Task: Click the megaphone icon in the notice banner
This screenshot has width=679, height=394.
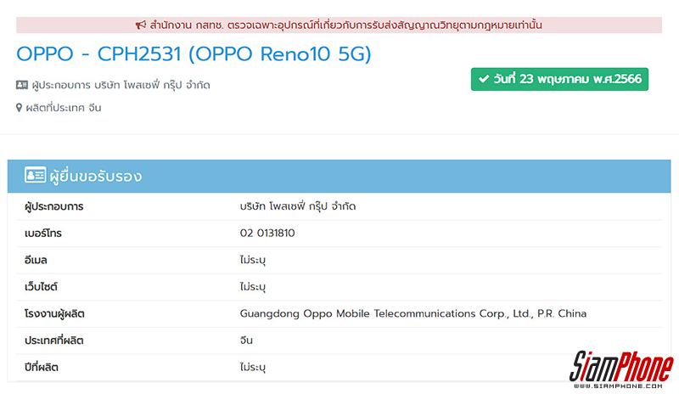Action: (x=141, y=25)
